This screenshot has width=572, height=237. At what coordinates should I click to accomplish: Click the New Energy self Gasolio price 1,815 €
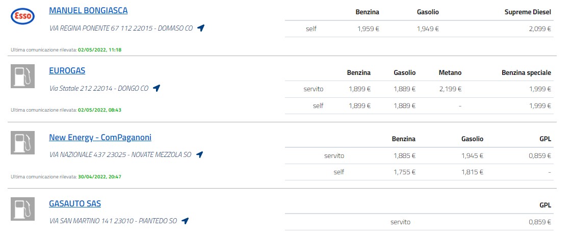coord(473,172)
